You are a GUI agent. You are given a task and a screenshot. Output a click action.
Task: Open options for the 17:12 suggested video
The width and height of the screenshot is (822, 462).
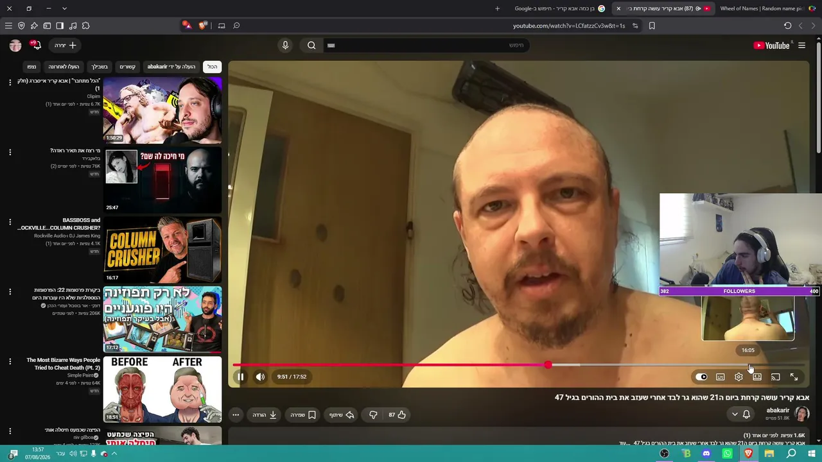10,292
